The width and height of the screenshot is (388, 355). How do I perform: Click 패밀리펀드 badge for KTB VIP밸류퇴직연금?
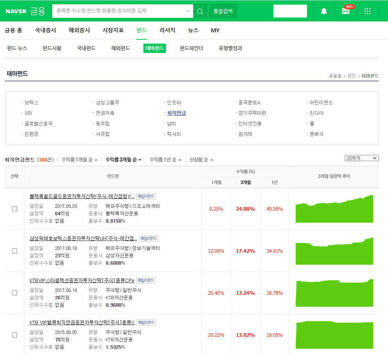[x=146, y=322]
